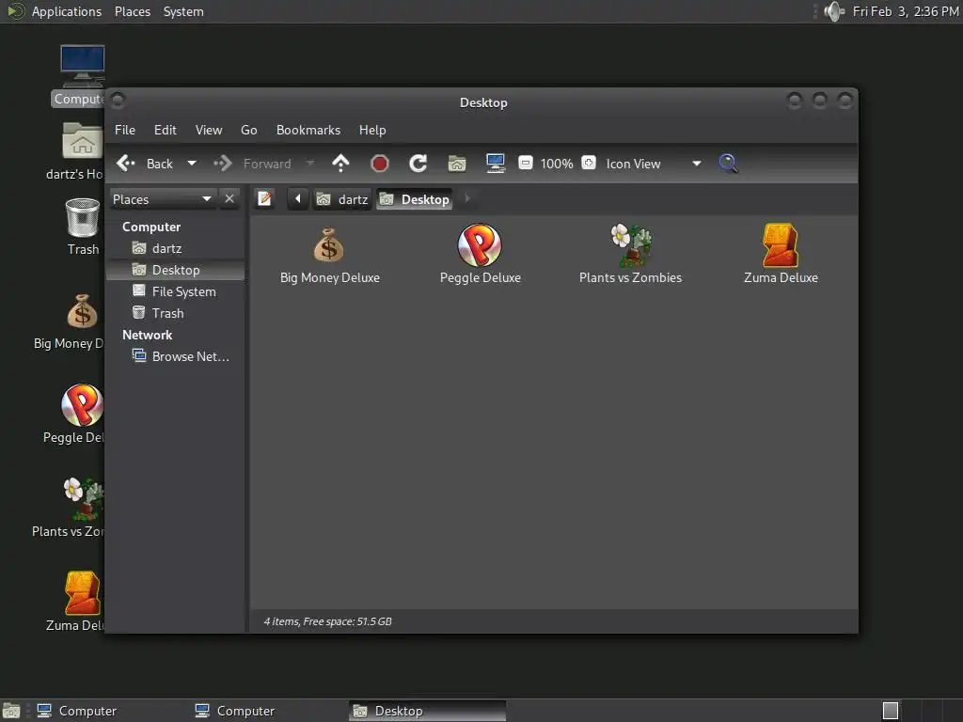Toggle text-based location entry

tap(264, 199)
